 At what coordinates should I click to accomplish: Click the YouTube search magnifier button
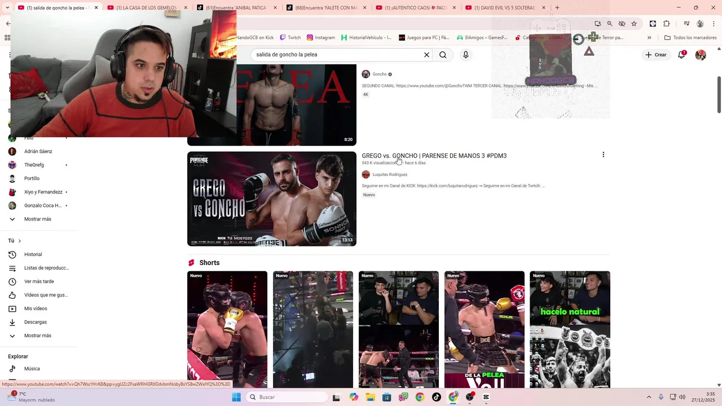443,55
